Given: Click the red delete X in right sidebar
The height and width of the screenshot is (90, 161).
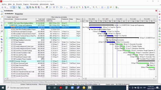Looking at the screenshot, I should click(159, 14).
